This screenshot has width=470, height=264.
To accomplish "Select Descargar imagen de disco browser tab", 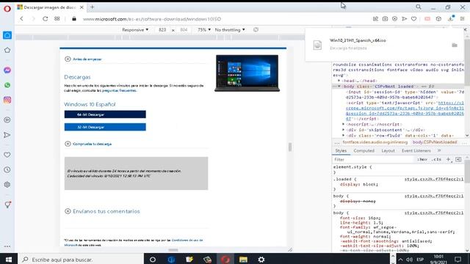I will point(51,7).
